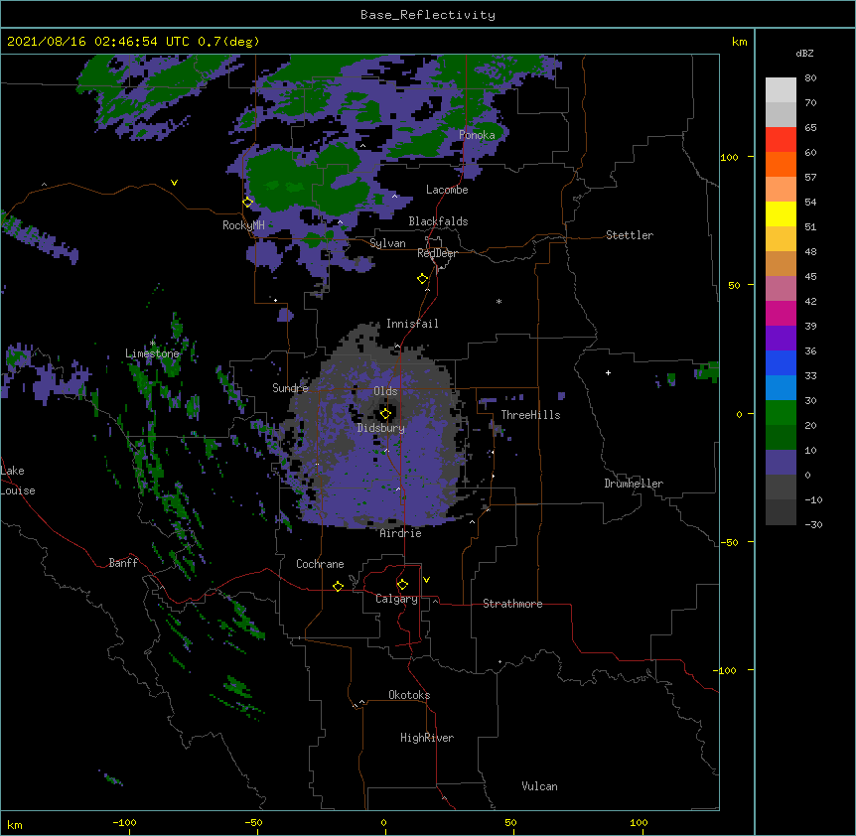Viewport: 856px width, 836px height.
Task: Click the white plus marker north of Drumheller
Action: click(x=608, y=372)
